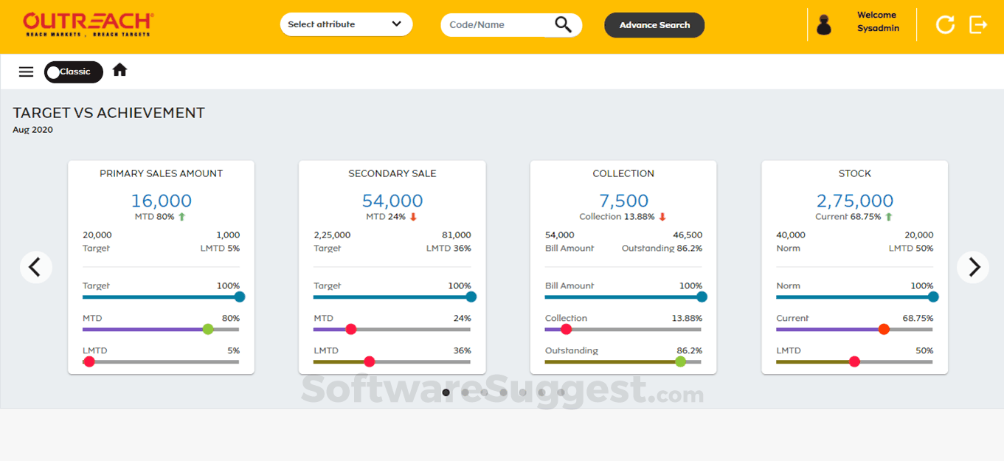
Task: Advance to the next carousel slide arrow
Action: point(974,267)
